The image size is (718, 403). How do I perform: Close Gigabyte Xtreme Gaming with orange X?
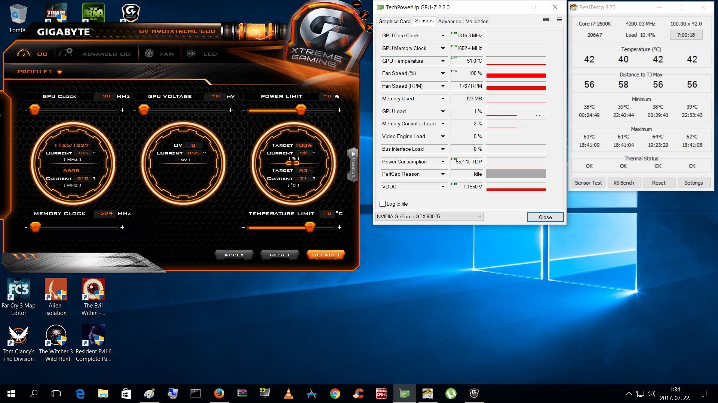[x=369, y=28]
